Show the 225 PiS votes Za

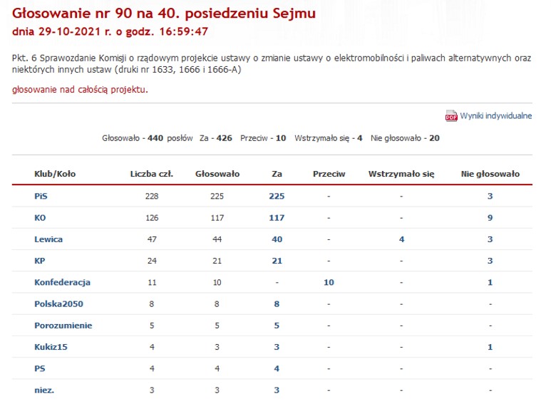277,197
